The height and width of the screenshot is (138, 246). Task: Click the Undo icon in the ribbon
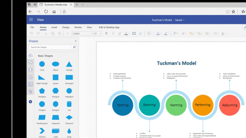pos(31,33)
